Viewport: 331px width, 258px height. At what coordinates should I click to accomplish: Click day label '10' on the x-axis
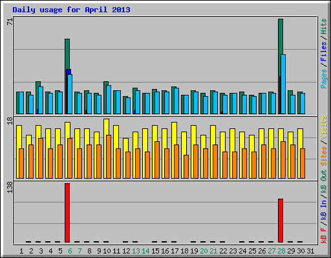(x=107, y=251)
